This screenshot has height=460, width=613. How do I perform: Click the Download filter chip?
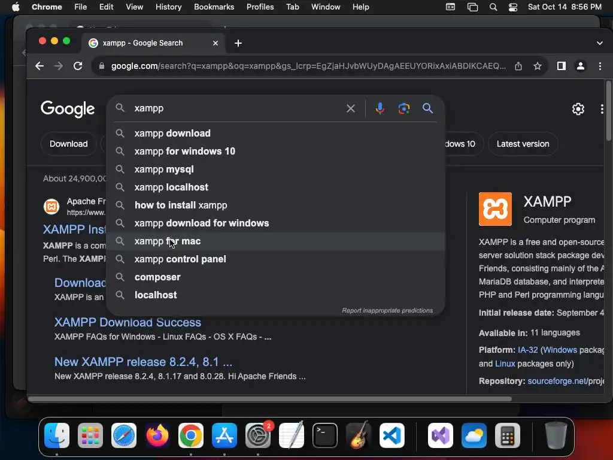click(x=68, y=144)
